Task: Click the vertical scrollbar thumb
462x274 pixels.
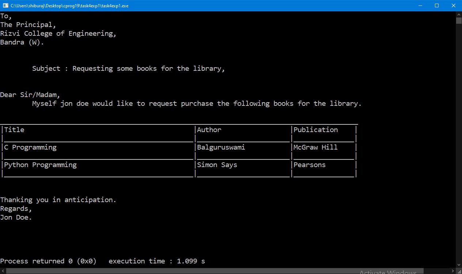Action: click(459, 20)
